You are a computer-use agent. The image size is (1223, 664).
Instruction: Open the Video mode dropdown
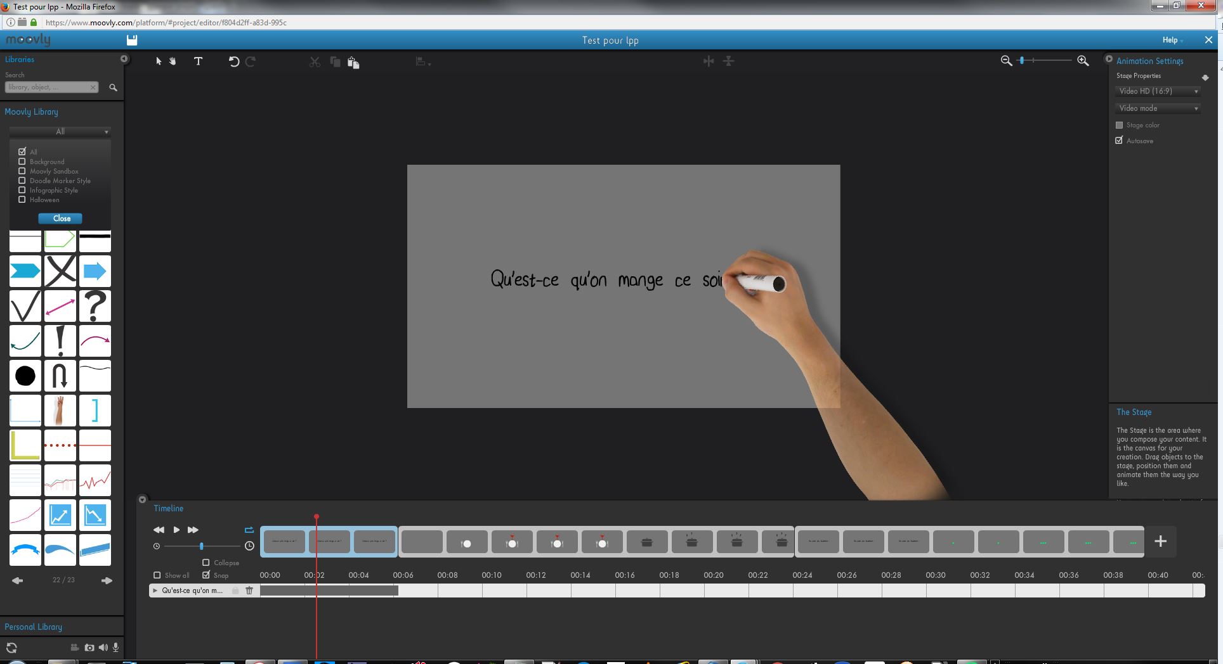click(x=1158, y=108)
